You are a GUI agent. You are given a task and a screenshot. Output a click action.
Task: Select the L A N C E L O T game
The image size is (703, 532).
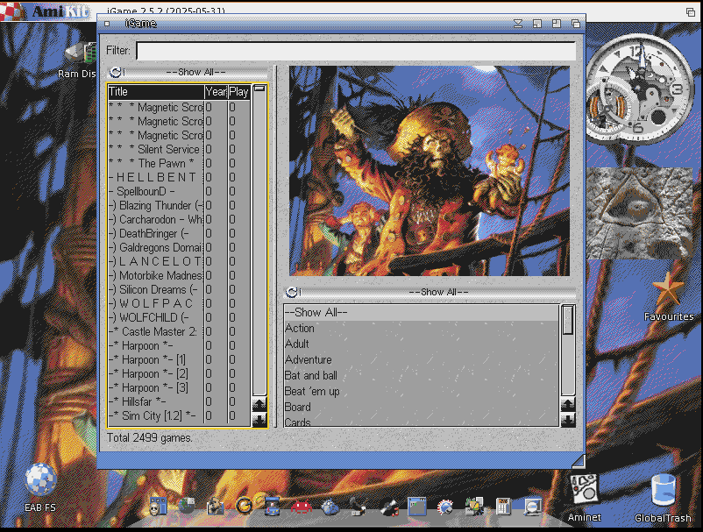click(x=180, y=261)
